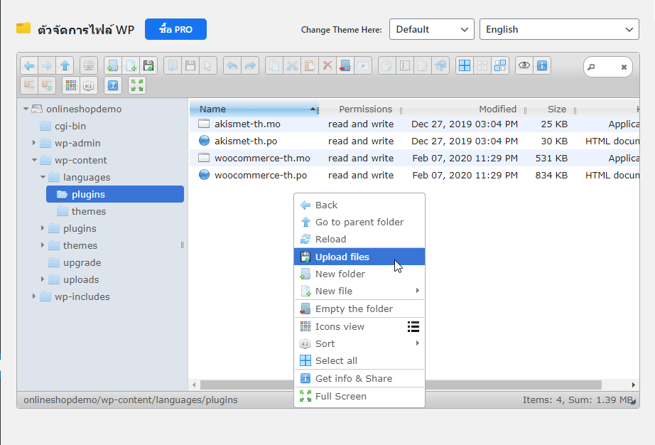
Task: Click the red X Delete toolbar icon
Action: (327, 65)
